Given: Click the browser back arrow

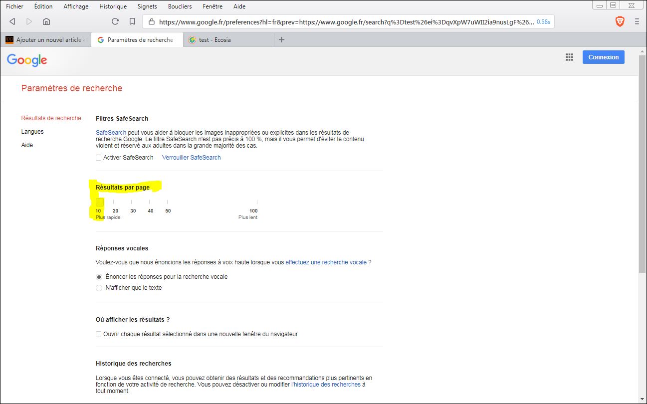Looking at the screenshot, I should coord(12,21).
